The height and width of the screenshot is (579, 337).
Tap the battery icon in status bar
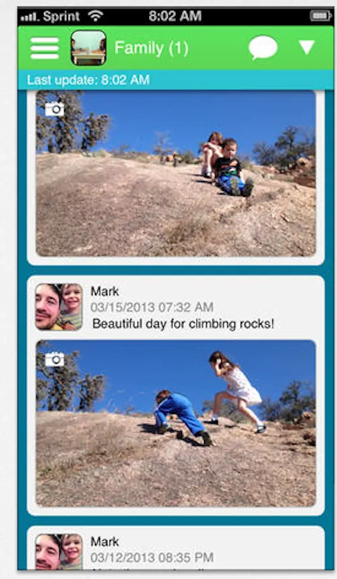coord(320,16)
